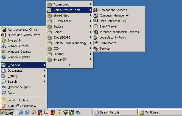Switch to Search Results taskbar button

[x=115, y=112]
